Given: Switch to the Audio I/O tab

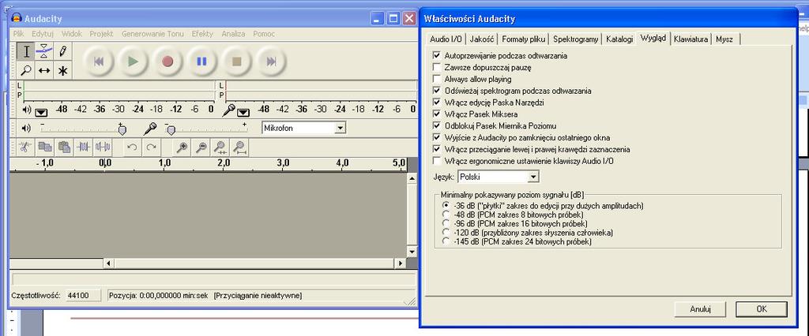Looking at the screenshot, I should 446,39.
